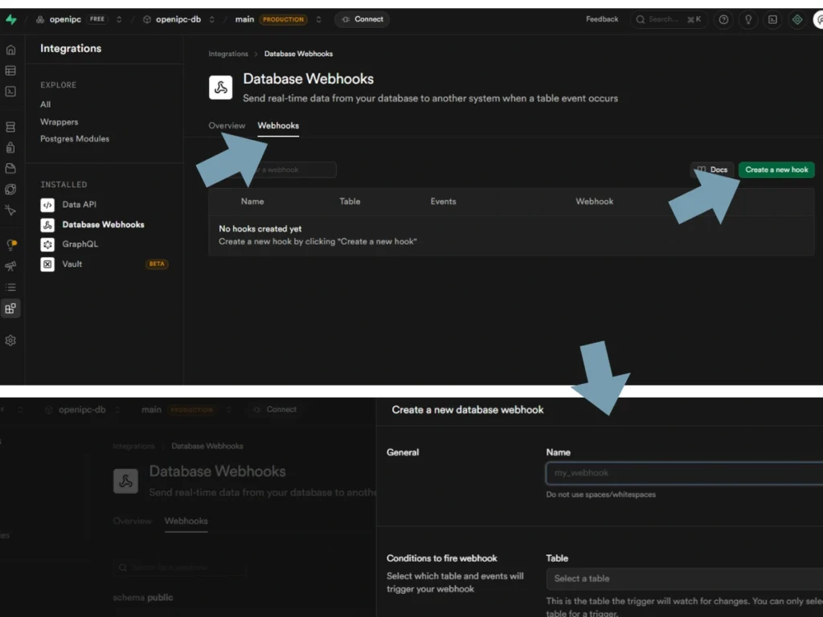The height and width of the screenshot is (617, 823).
Task: Click the Events column header
Action: 443,202
